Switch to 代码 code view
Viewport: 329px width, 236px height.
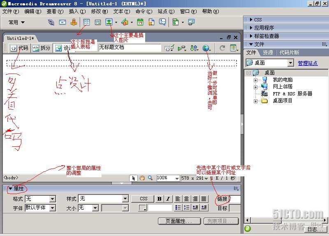[x=19, y=48]
